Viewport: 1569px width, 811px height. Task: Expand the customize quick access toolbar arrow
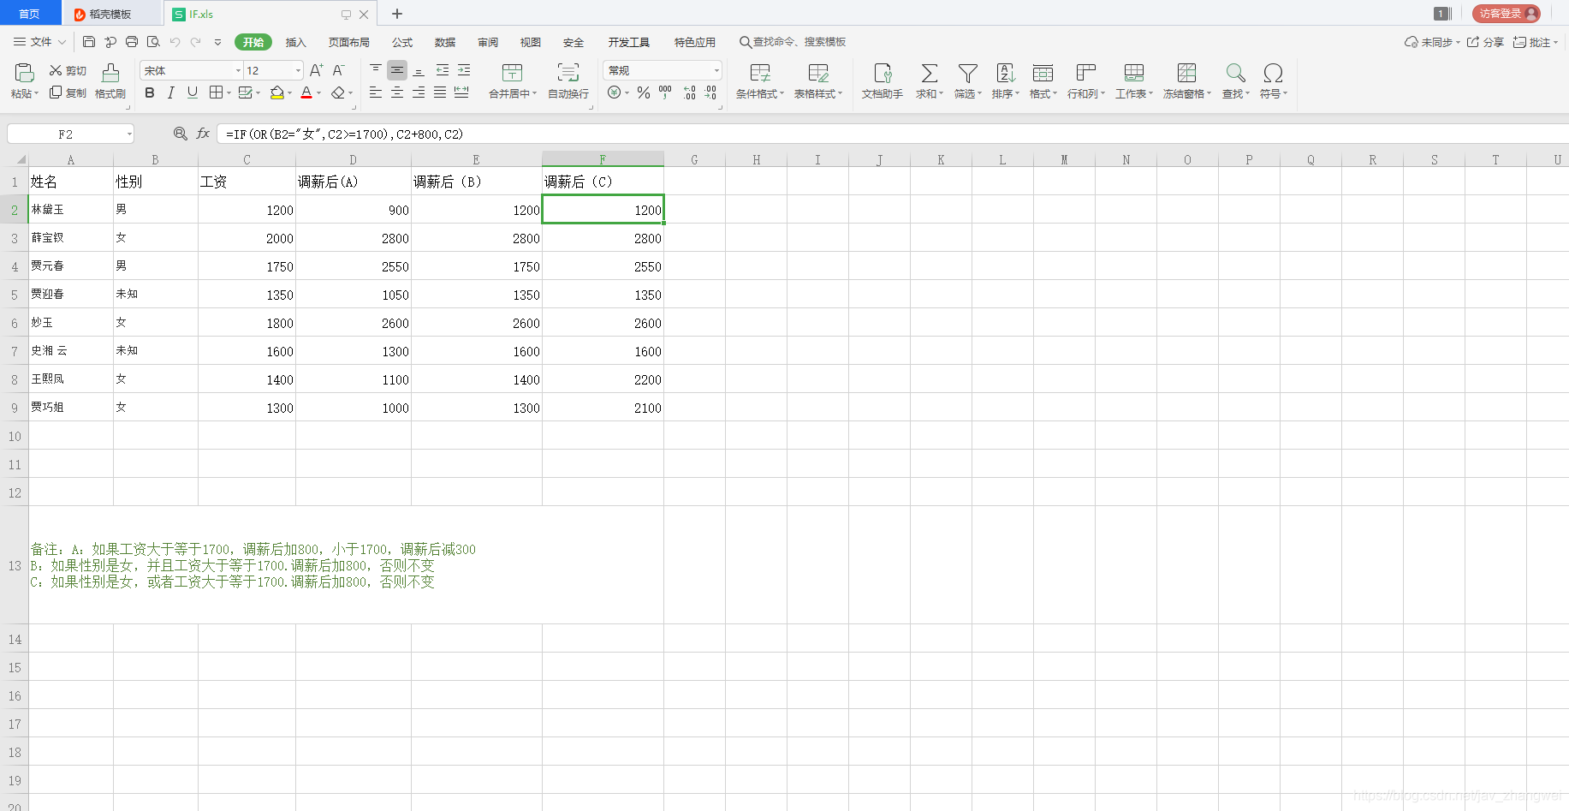pos(217,42)
